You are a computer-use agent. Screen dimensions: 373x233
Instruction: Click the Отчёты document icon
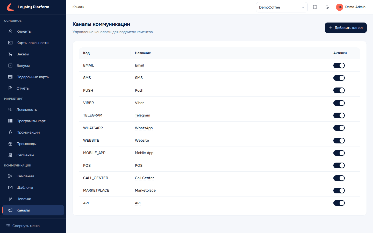point(10,88)
